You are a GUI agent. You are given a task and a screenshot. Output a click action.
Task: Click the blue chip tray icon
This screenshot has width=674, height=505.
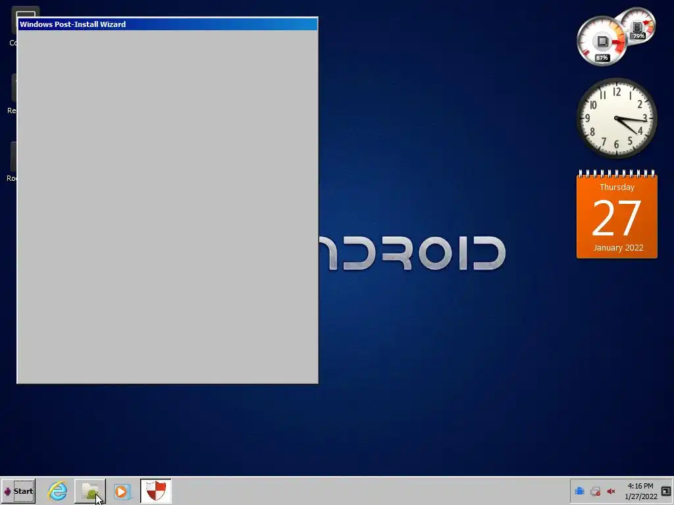[x=579, y=491]
